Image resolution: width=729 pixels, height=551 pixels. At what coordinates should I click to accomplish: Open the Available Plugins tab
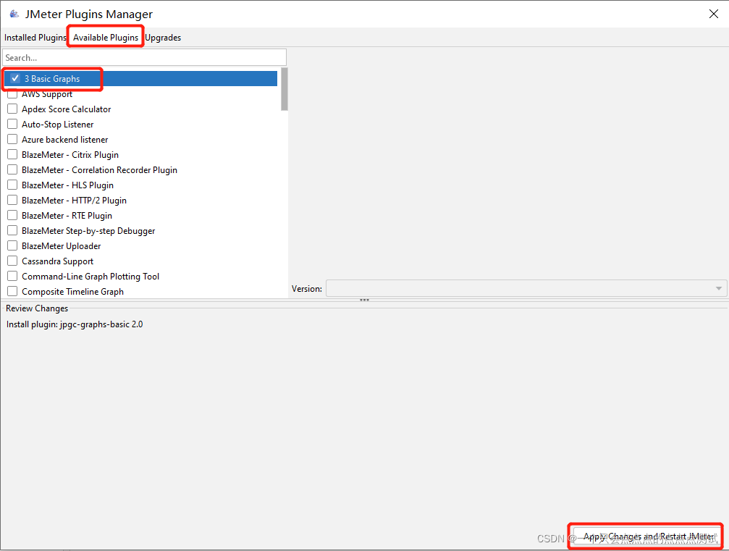tap(106, 38)
